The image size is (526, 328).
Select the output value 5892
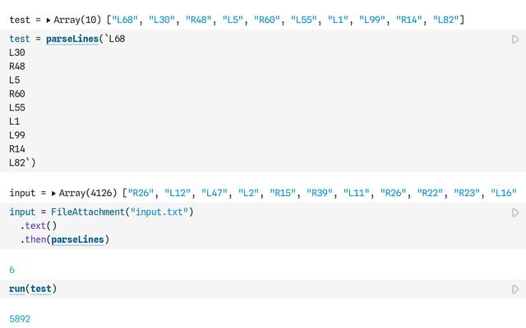[19, 318]
